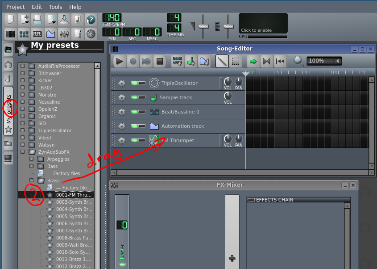Add a new sample track

pos(191,61)
